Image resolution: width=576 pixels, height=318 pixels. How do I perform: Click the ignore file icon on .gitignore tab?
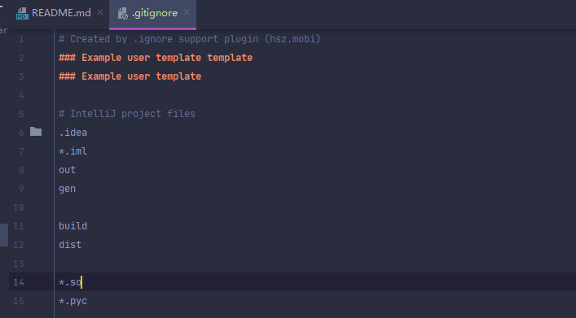point(123,14)
